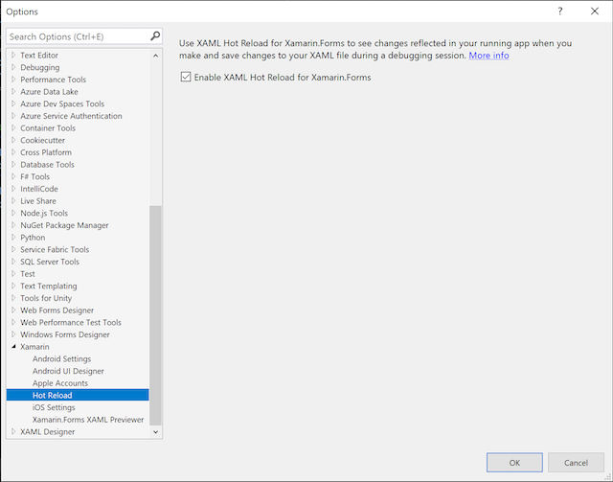
Task: Select Database Tools in the tree
Action: (x=47, y=164)
